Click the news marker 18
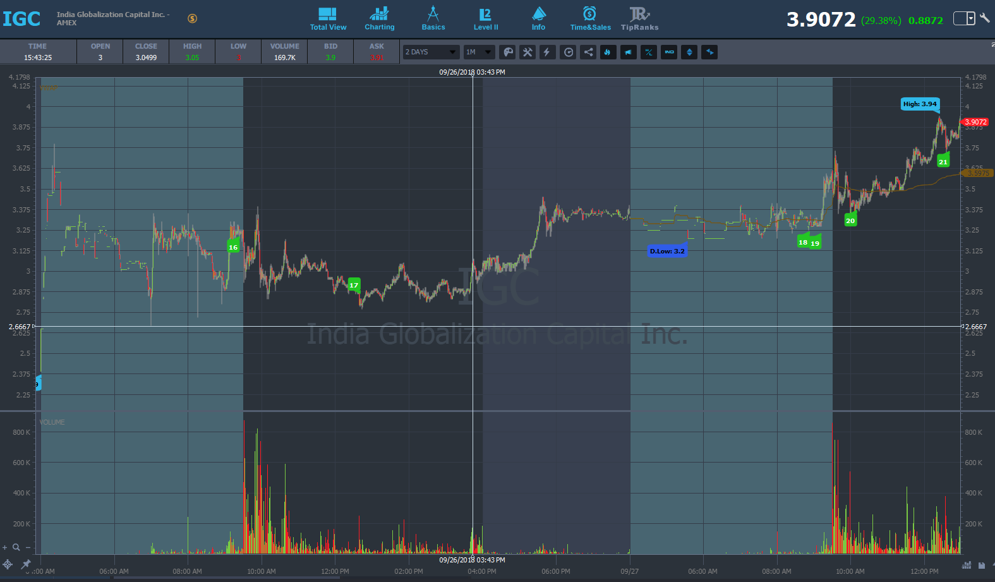 803,241
